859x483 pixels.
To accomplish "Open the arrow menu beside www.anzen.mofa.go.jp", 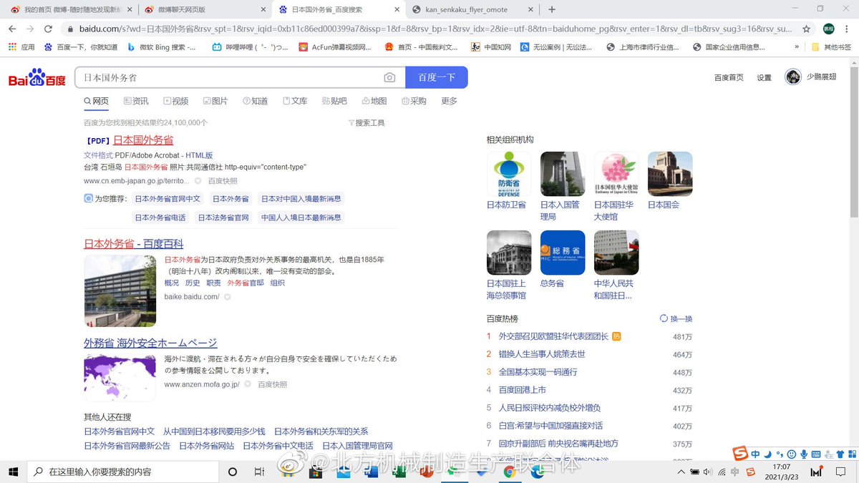I will 248,384.
